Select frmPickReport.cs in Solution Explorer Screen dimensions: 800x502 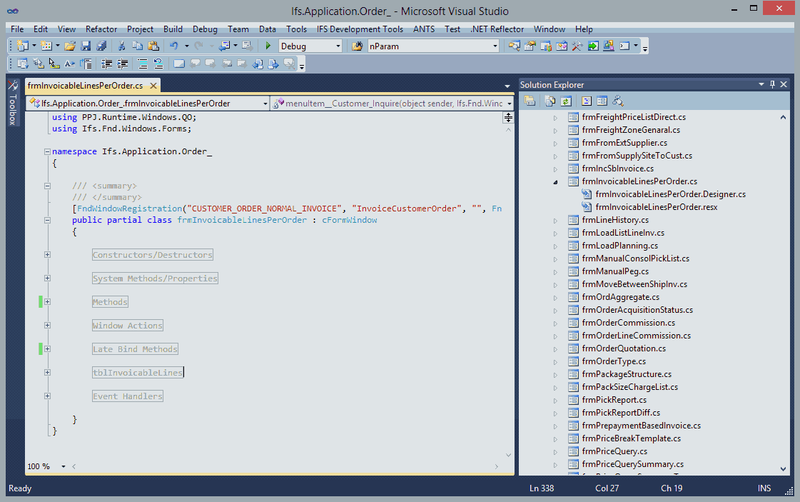[614, 400]
